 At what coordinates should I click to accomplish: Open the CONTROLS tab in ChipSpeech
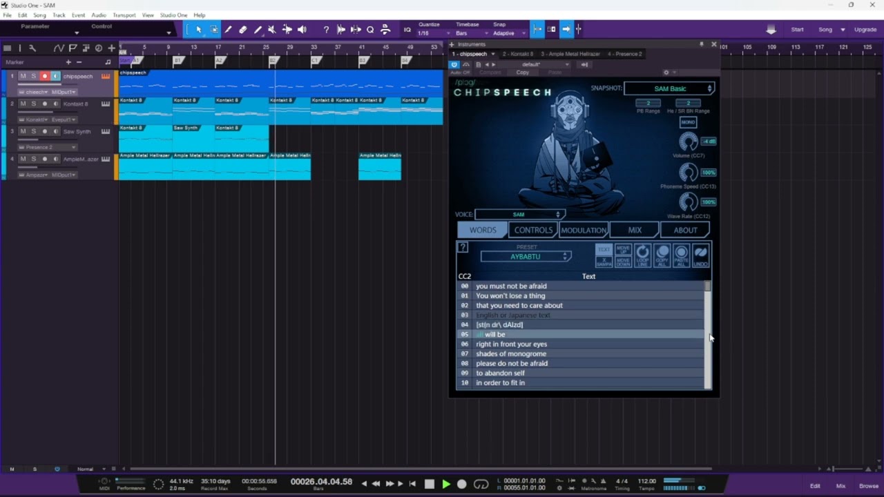tap(533, 231)
